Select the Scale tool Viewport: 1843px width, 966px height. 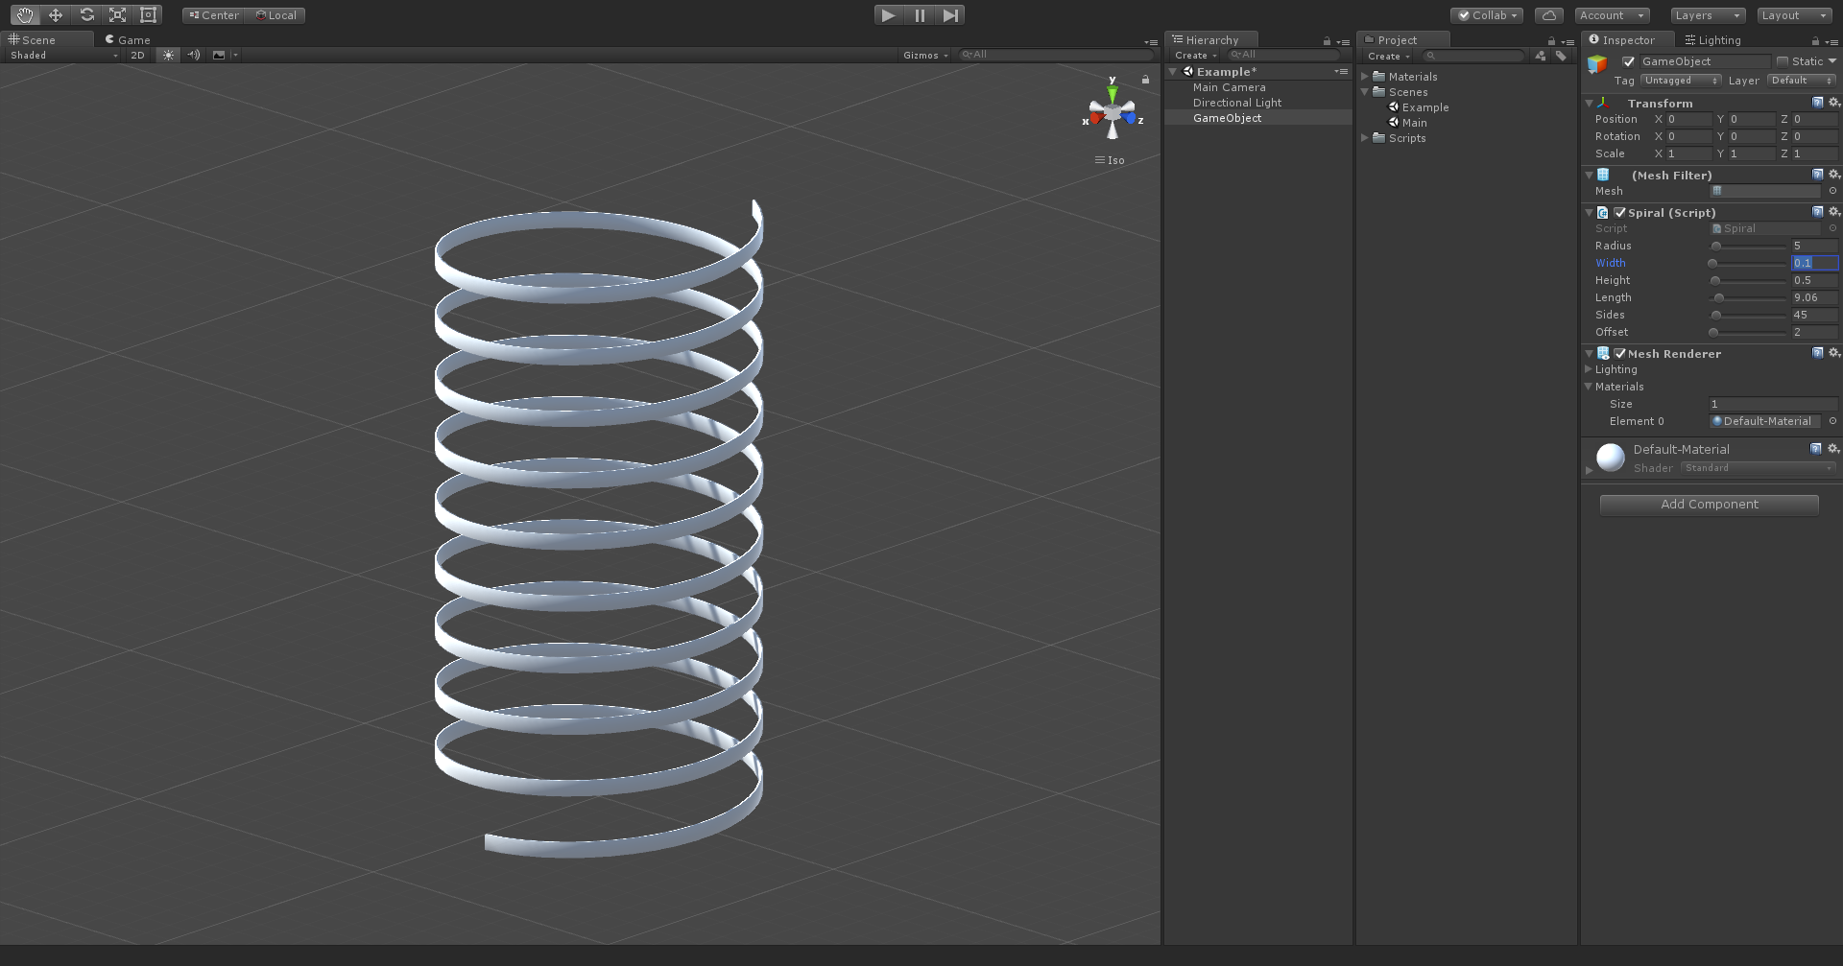coord(117,15)
